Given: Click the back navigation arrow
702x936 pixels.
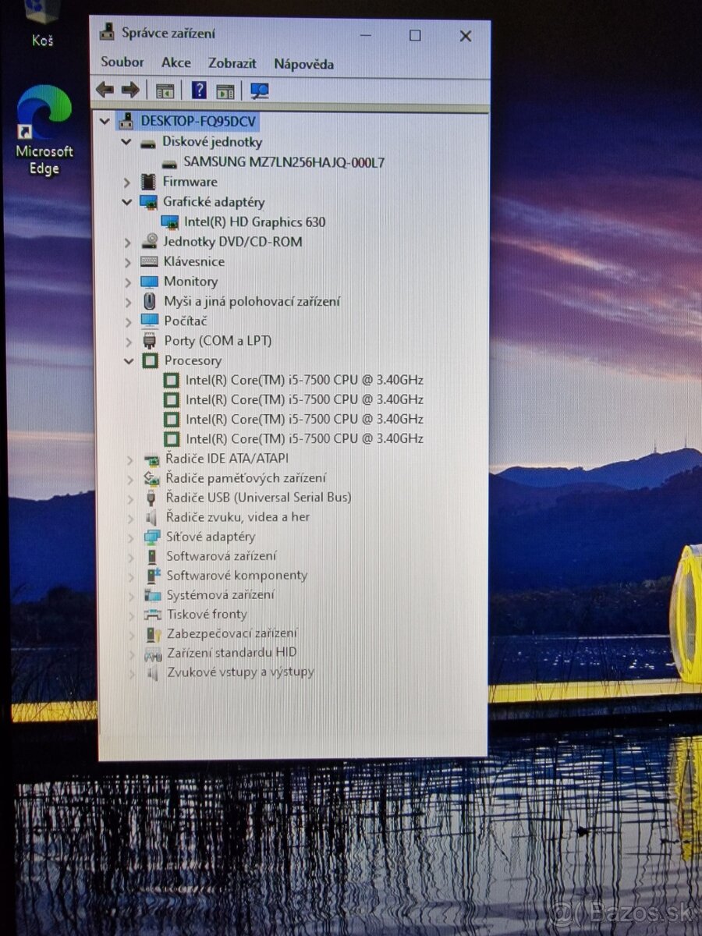Looking at the screenshot, I should 104,90.
